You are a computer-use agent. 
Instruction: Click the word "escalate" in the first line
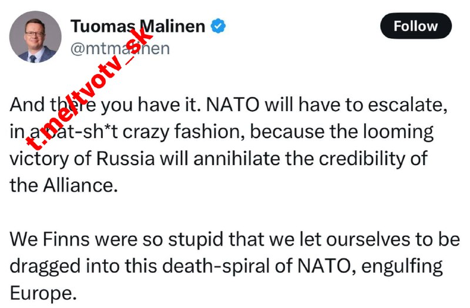(405, 106)
